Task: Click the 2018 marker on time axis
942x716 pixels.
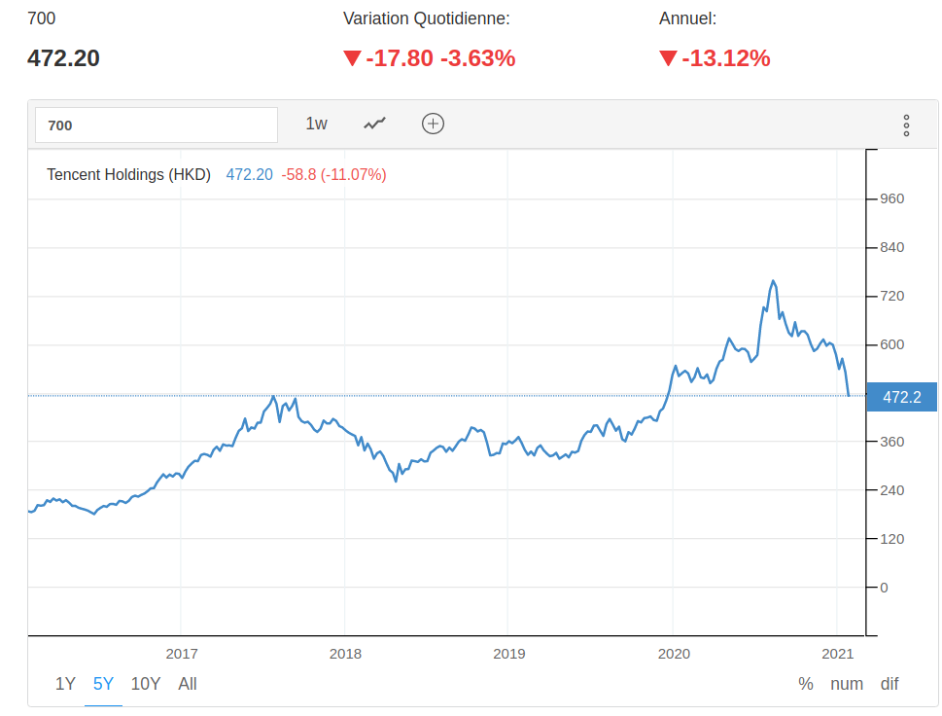Action: (345, 654)
